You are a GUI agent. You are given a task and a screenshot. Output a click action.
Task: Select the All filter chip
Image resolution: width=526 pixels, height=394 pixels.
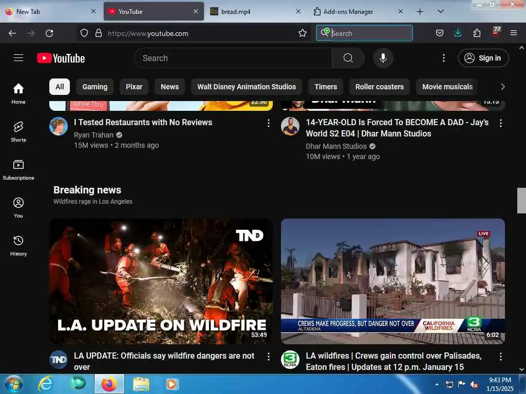(60, 87)
